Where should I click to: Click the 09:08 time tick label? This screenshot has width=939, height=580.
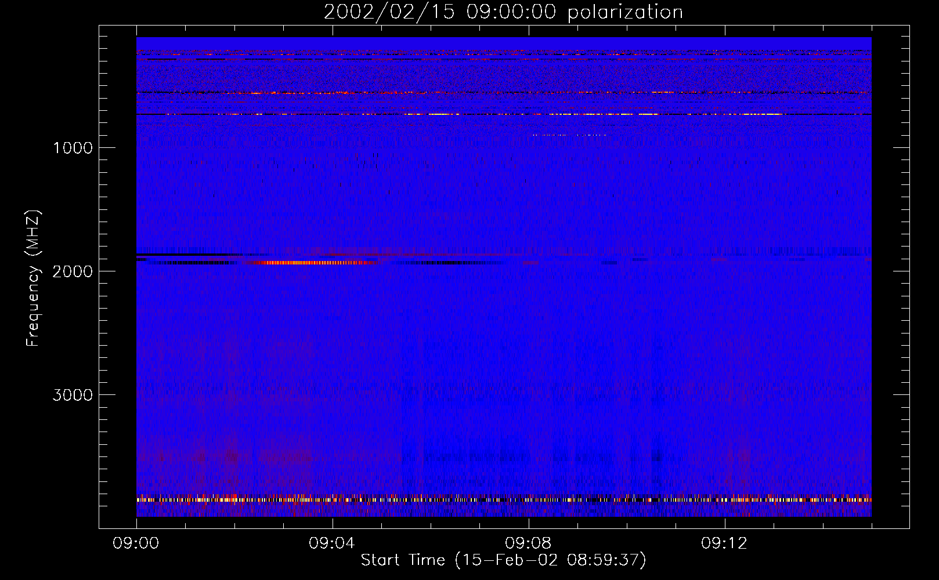pyautogui.click(x=528, y=543)
